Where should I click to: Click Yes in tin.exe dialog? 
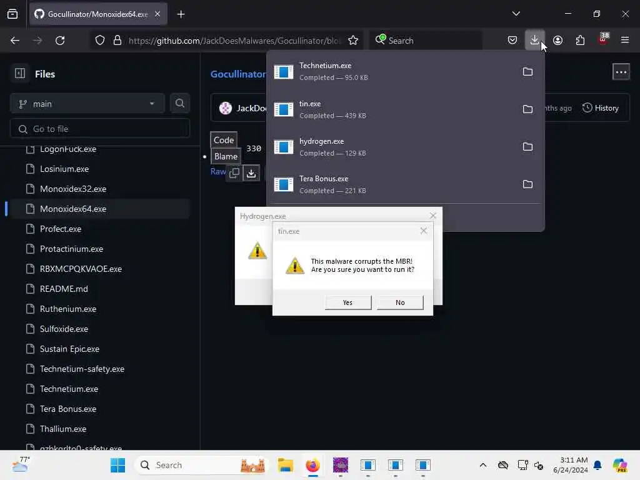click(x=347, y=302)
